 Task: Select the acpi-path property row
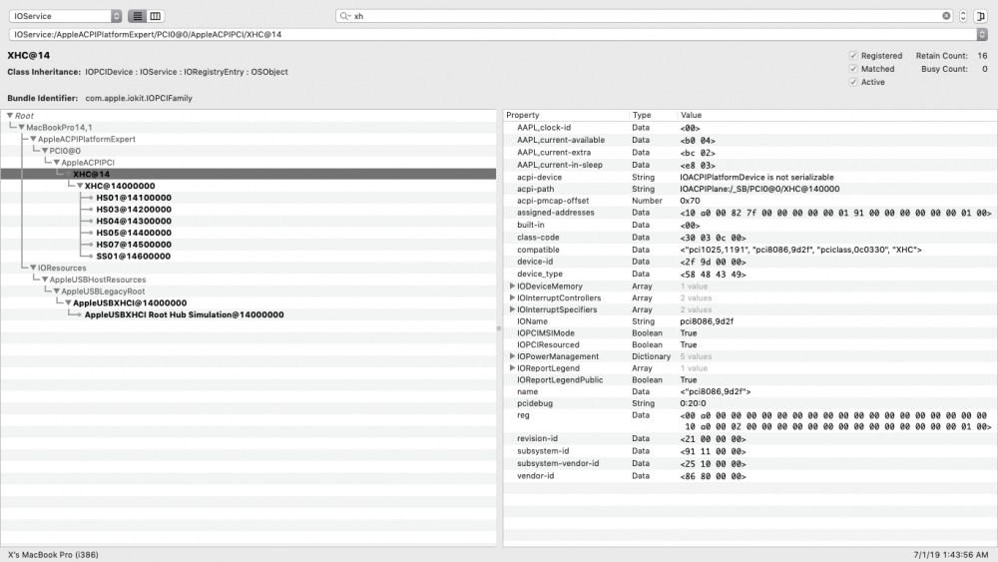749,189
